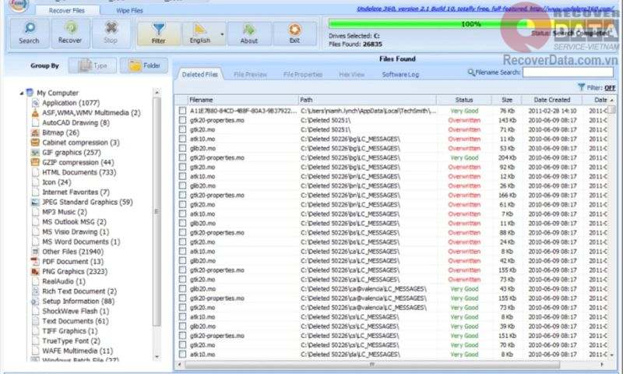Viewport: 623px width, 374px height.
Task: Sort list by Status column header
Action: point(464,100)
